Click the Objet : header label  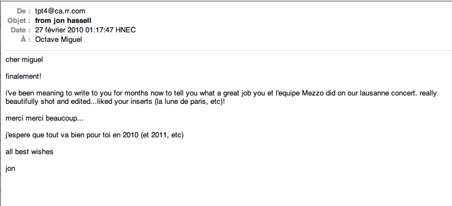click(19, 21)
